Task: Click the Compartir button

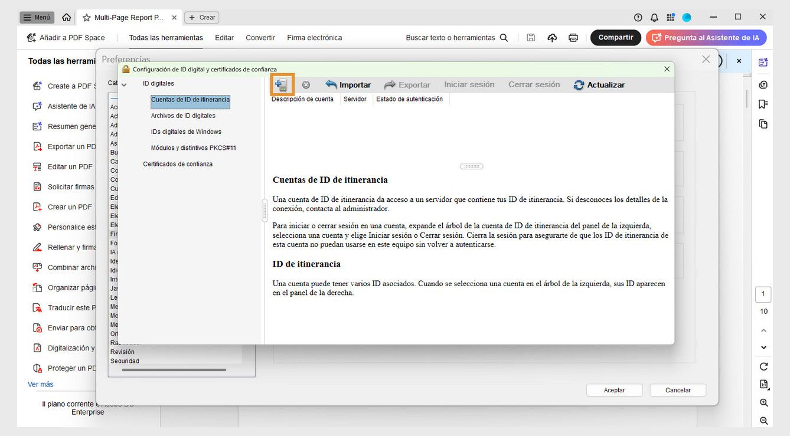Action: [x=615, y=37]
